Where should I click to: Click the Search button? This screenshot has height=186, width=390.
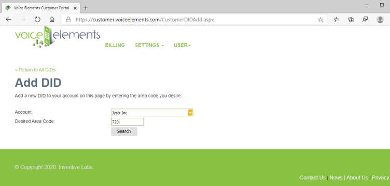pyautogui.click(x=124, y=132)
